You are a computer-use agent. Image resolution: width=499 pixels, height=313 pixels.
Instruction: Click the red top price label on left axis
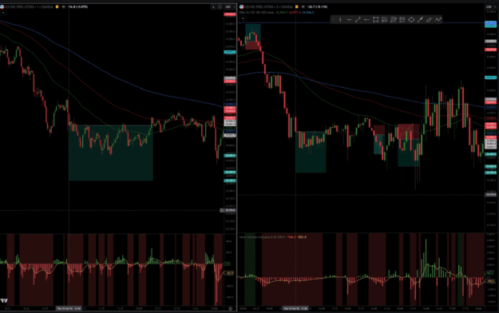(x=230, y=14)
